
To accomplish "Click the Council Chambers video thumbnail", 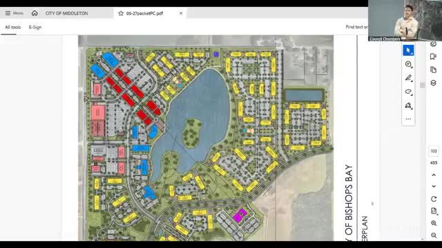I will [405, 21].
